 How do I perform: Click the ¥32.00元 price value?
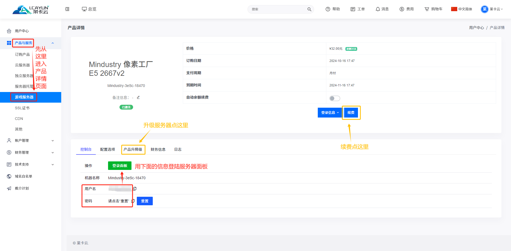tap(336, 49)
